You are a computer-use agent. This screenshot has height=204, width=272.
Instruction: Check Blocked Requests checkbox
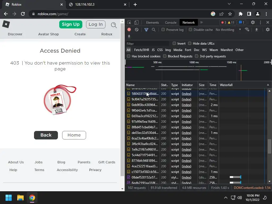point(165,56)
